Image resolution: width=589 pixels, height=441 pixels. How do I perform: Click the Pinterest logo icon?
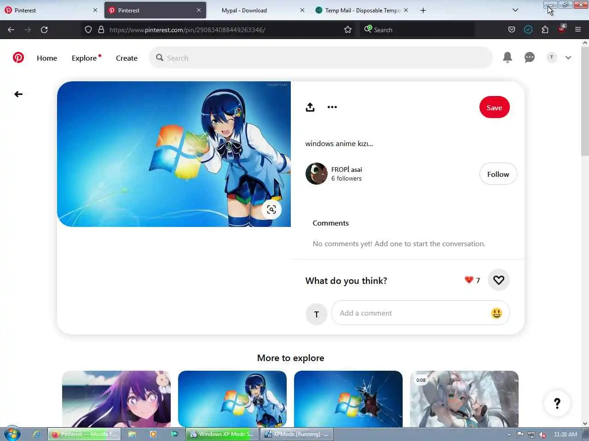(x=18, y=57)
